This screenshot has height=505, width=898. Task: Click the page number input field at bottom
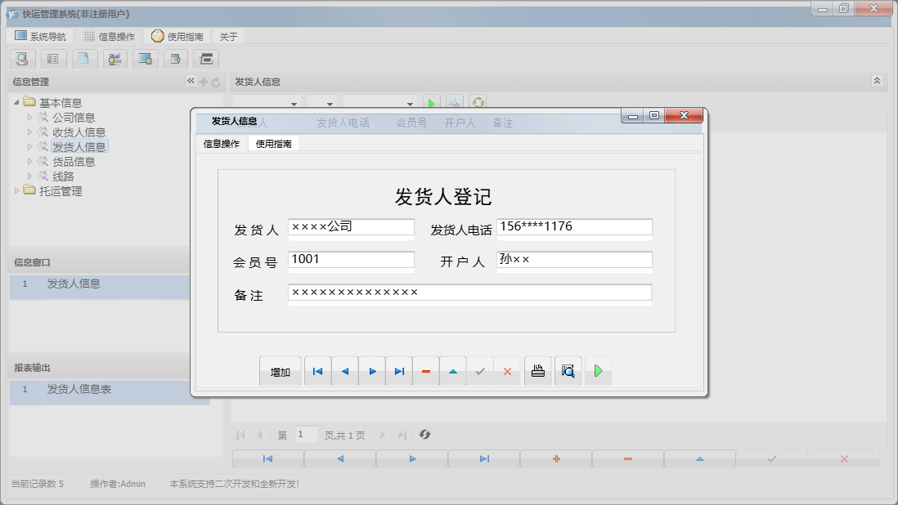click(x=307, y=434)
